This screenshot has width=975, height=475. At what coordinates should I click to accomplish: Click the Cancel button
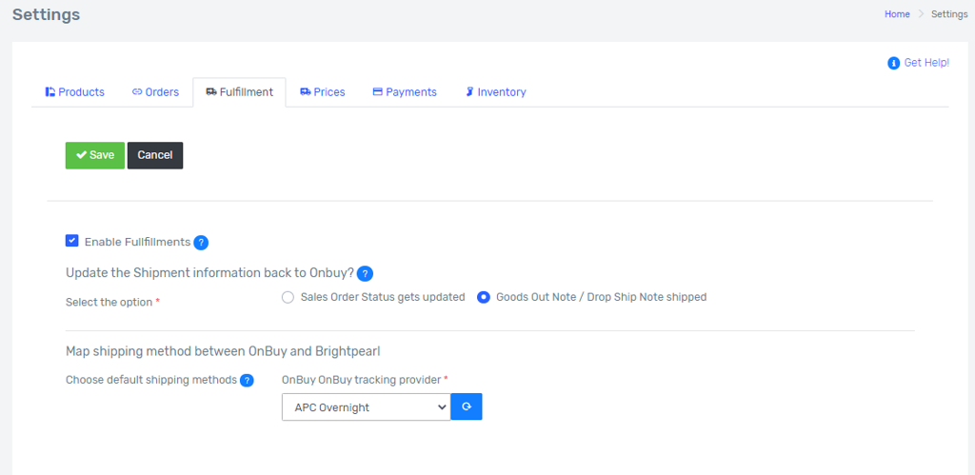coord(155,155)
